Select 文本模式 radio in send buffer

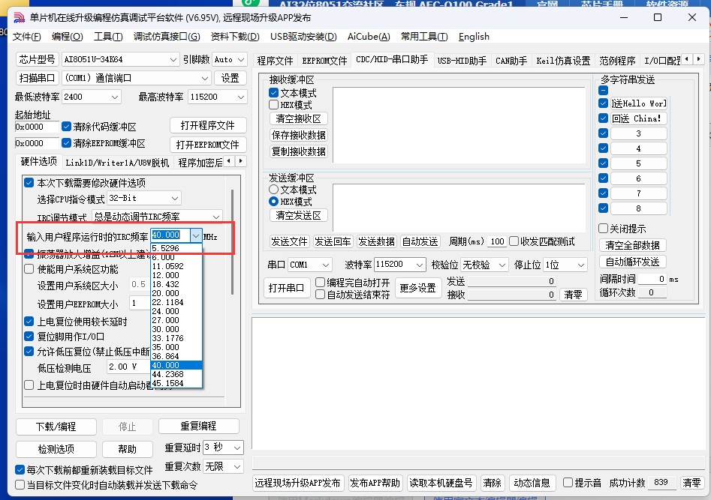click(273, 190)
